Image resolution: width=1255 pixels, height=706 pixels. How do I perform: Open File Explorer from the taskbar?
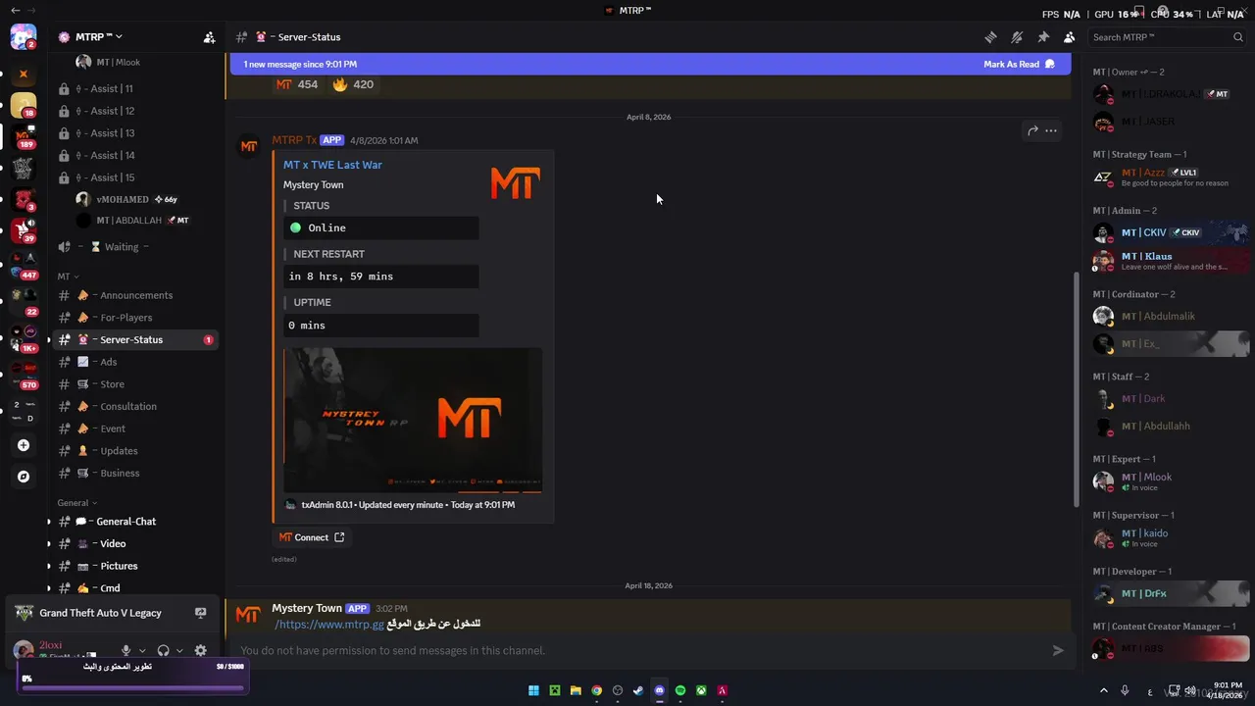[576, 690]
